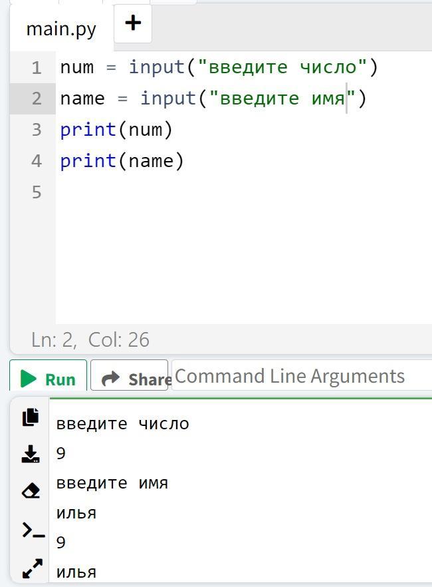Select the main.py tab
The height and width of the screenshot is (587, 432).
[x=61, y=29]
